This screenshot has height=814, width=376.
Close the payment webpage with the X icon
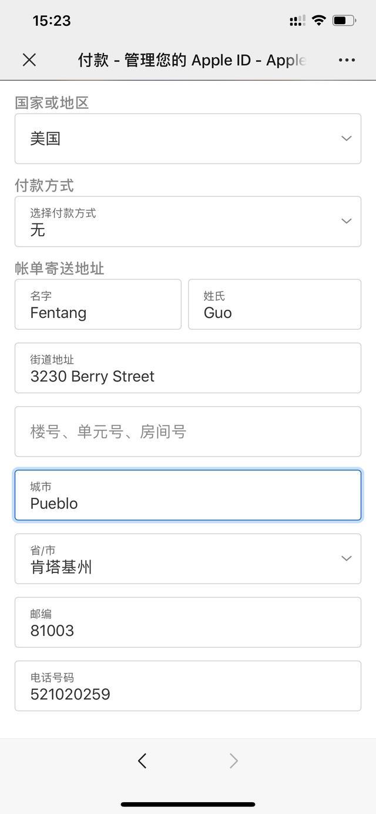pyautogui.click(x=29, y=60)
